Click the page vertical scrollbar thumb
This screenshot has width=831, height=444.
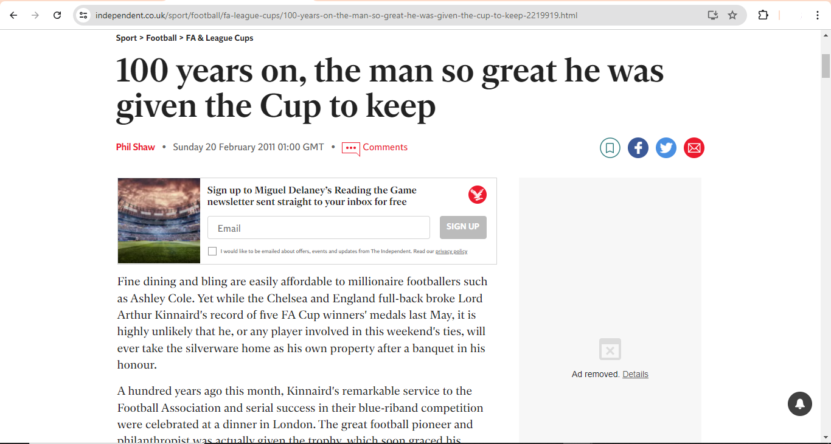826,66
